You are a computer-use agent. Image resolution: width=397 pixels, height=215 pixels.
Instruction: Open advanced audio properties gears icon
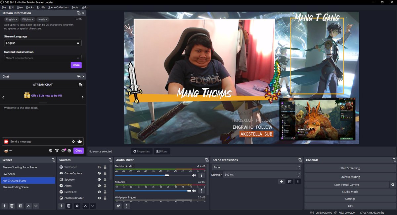tap(118, 206)
